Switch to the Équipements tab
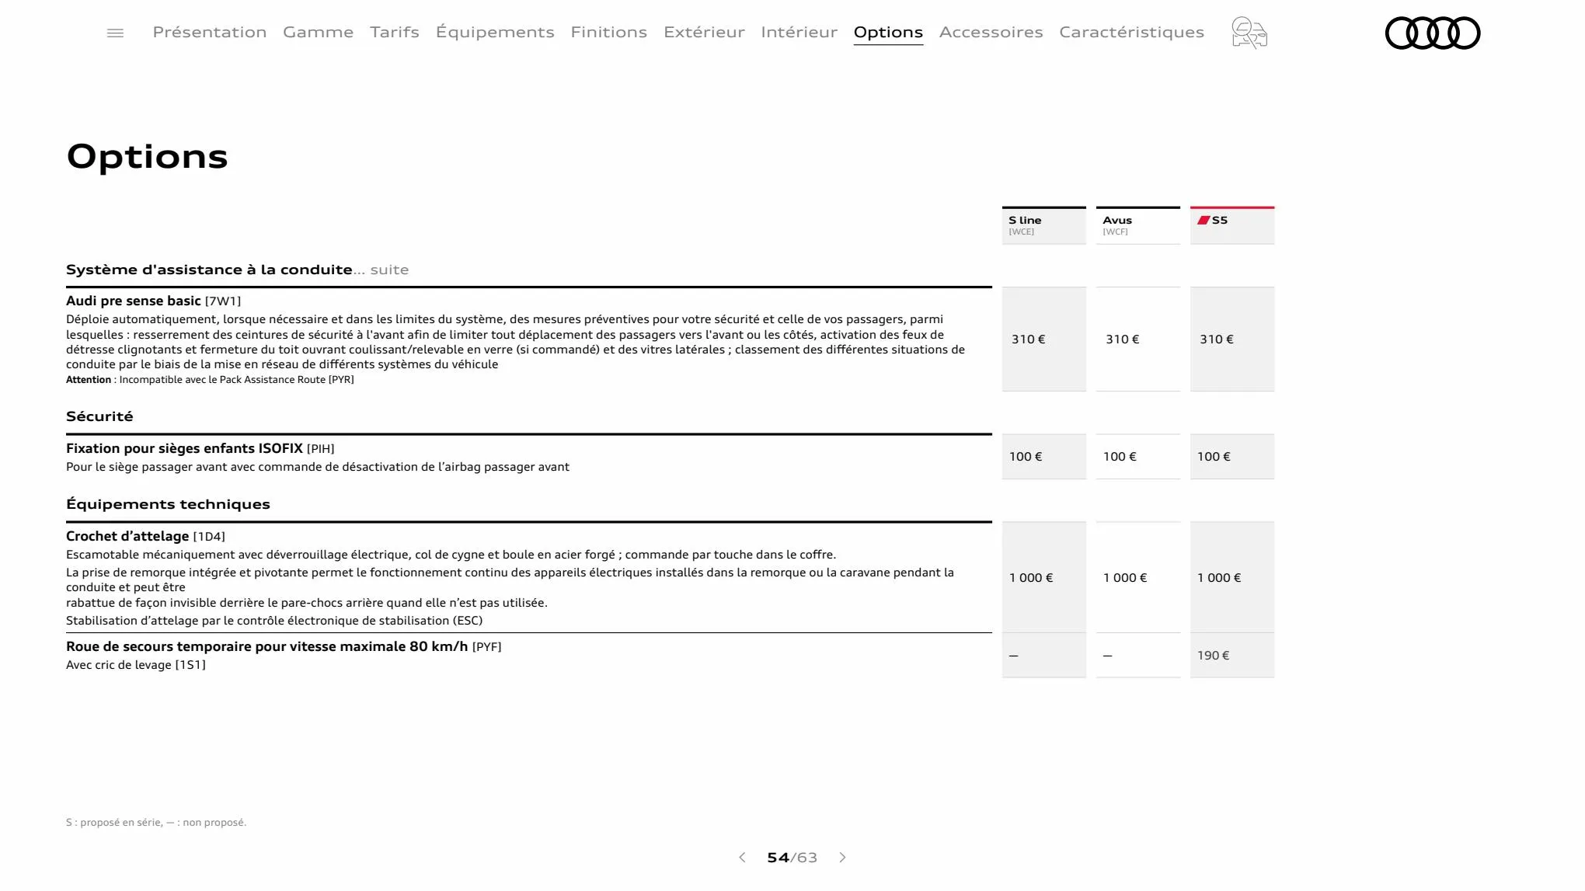 point(495,32)
